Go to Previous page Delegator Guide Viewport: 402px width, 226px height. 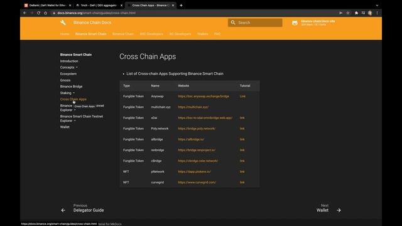pos(82,208)
